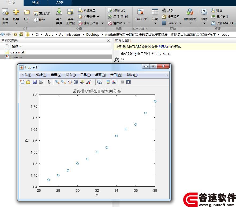Screen dimensions: 236x207
Task: Expand the New (新建) dropdown arrow
Action: point(16,23)
